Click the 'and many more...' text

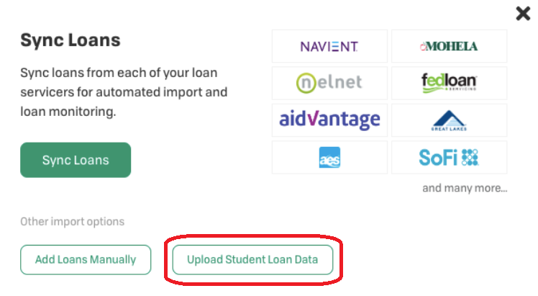[465, 188]
